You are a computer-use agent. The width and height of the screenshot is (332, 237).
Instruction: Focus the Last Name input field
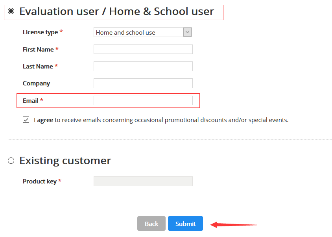[143, 67]
